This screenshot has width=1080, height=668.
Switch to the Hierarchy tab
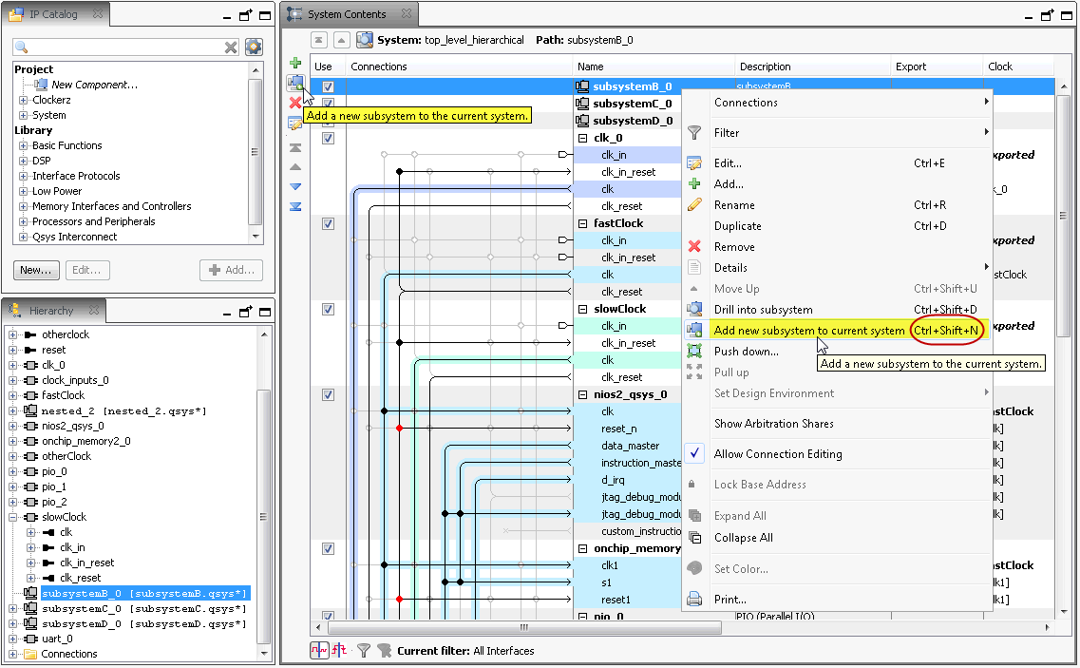(51, 311)
